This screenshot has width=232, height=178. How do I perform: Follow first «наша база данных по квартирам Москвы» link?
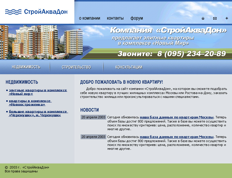pos(177,117)
